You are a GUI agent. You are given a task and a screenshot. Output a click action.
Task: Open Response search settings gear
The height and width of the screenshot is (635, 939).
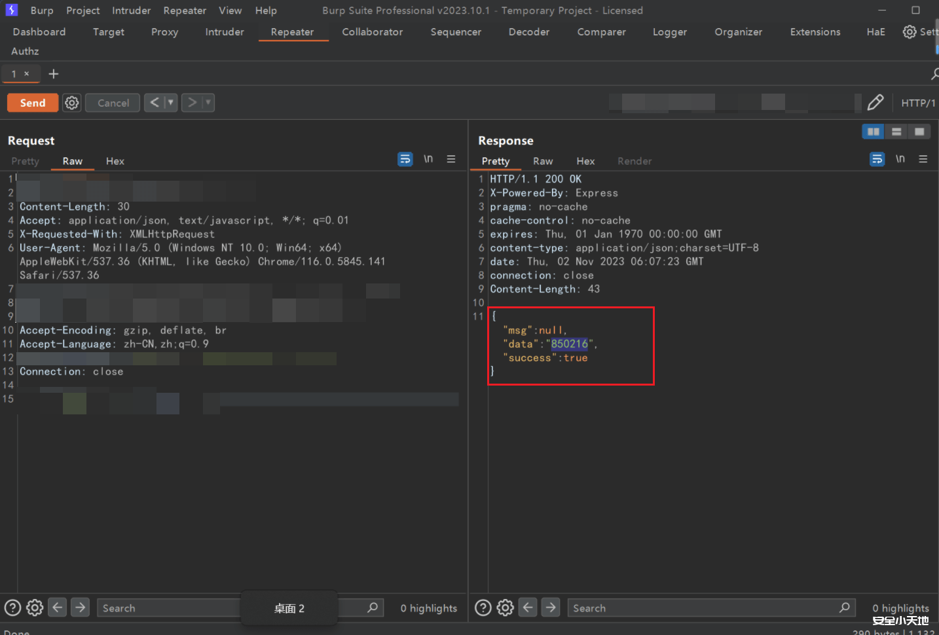click(505, 608)
